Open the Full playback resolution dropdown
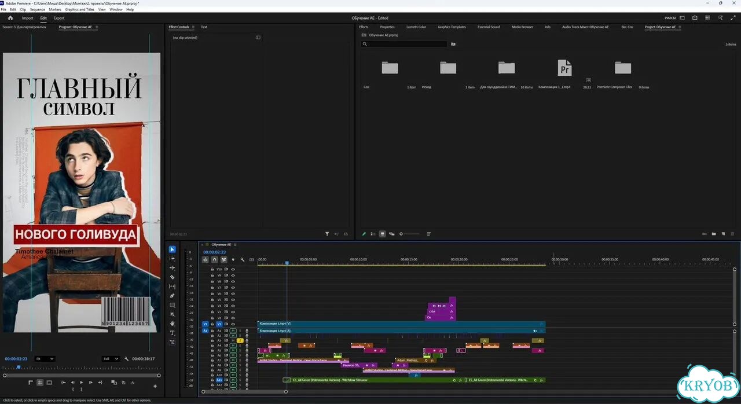This screenshot has width=741, height=404. (111, 359)
